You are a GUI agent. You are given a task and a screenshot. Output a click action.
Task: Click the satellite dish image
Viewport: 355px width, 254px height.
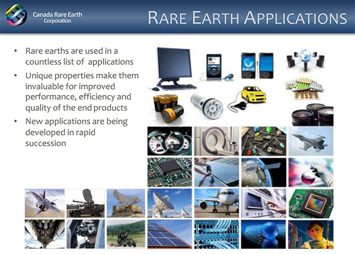pyautogui.click(x=169, y=203)
